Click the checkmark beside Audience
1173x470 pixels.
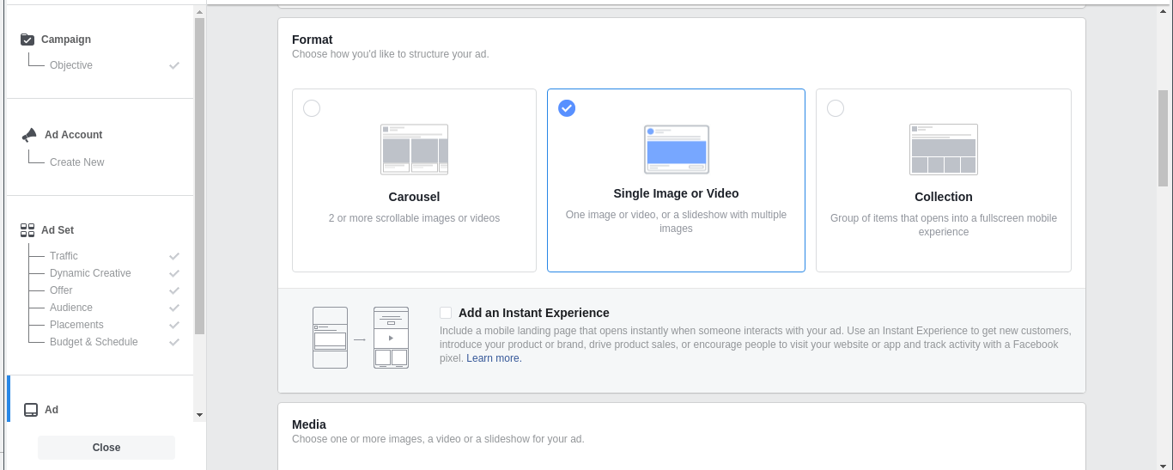174,308
